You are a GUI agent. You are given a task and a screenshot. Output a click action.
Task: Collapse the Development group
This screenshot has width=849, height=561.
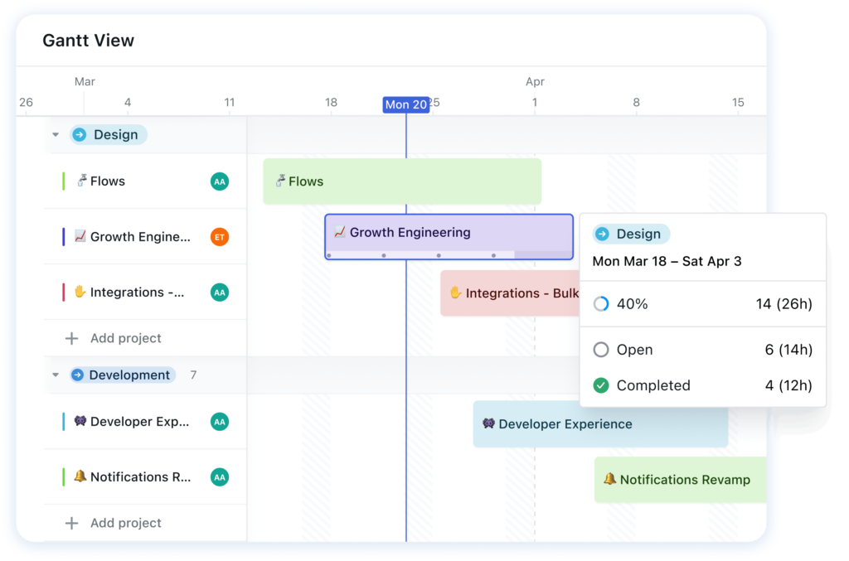[56, 375]
